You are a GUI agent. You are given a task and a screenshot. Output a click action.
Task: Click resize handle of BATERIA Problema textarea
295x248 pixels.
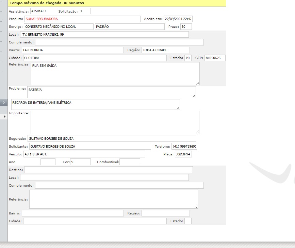pyautogui.click(x=194, y=96)
